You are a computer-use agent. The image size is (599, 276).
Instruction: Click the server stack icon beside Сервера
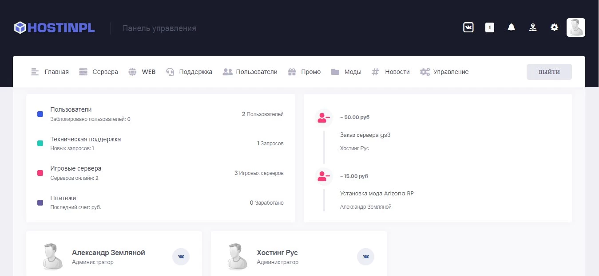click(83, 72)
